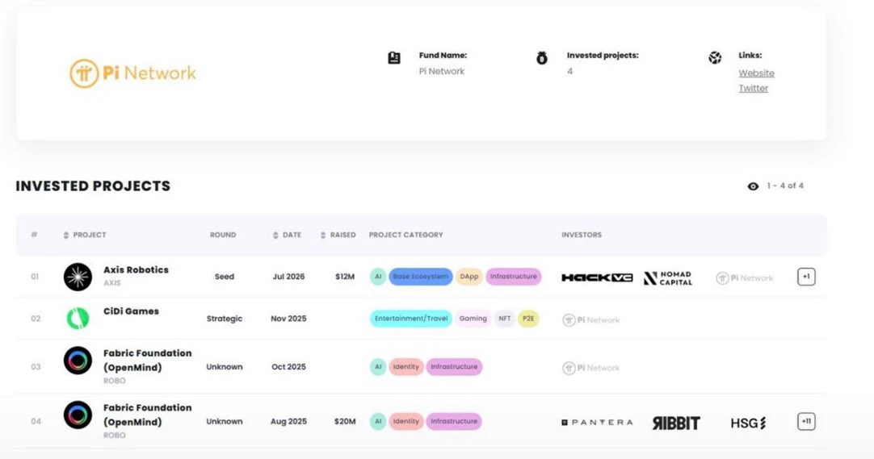Click the Hack VC investor logo
This screenshot has height=459, width=874.
(x=597, y=277)
